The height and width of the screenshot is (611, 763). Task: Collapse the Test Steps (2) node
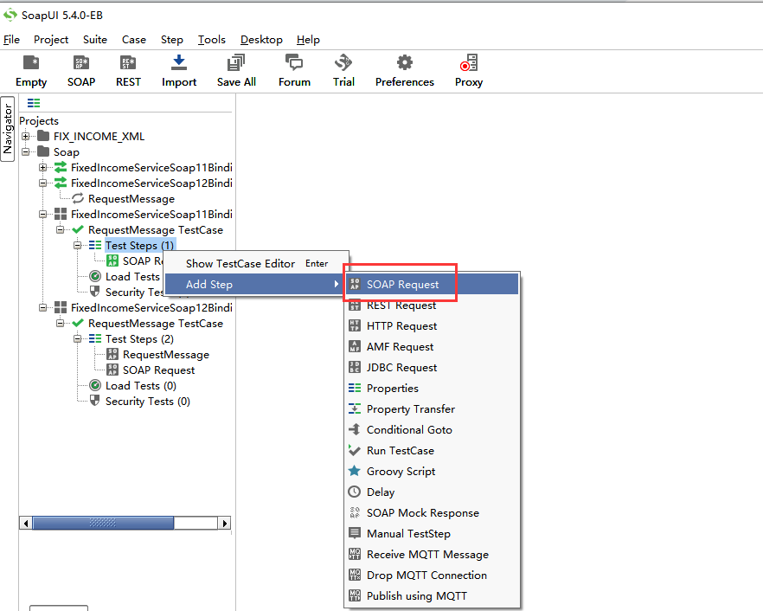point(77,339)
